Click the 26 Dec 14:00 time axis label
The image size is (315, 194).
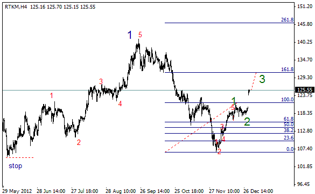click(x=258, y=191)
